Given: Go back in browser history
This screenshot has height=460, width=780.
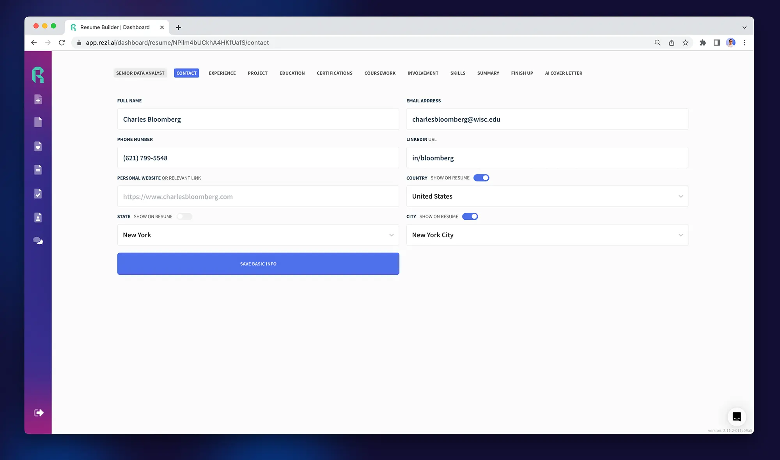Looking at the screenshot, I should 34,43.
